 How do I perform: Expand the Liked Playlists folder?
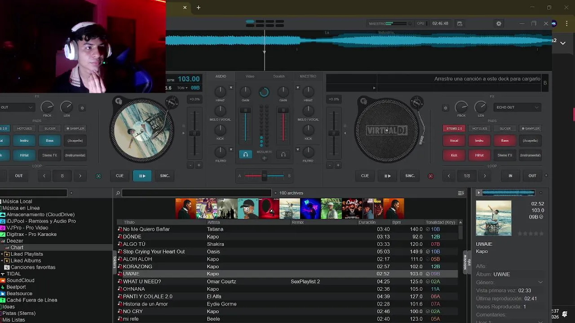tap(2, 254)
